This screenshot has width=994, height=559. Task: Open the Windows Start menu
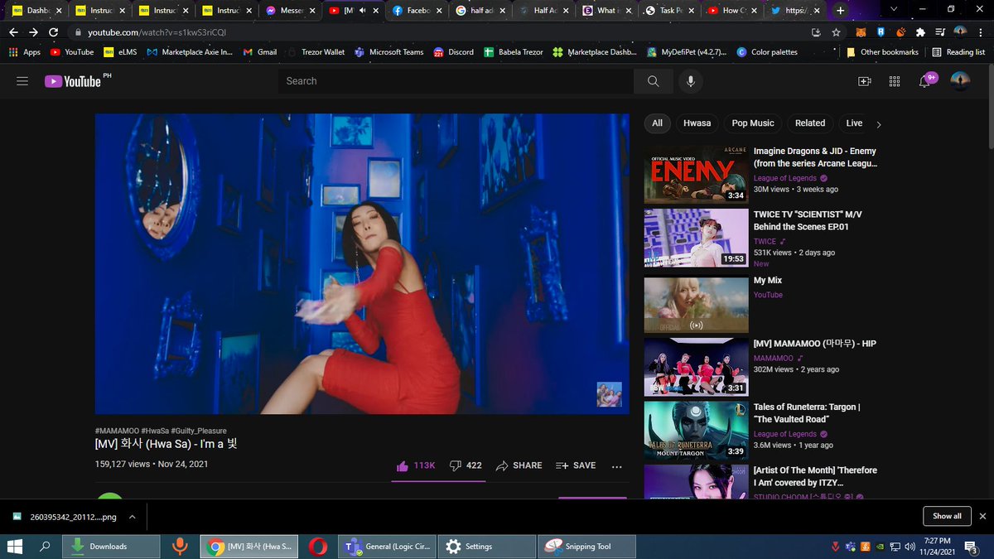[14, 547]
